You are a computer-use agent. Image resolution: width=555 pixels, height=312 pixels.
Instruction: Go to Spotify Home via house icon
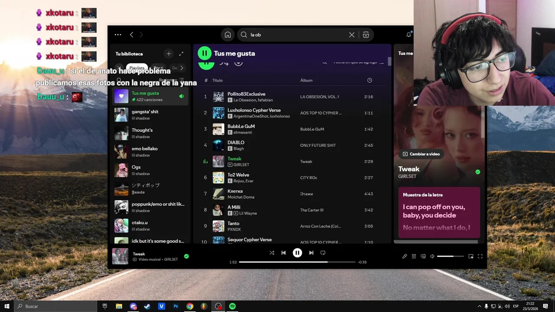[228, 35]
